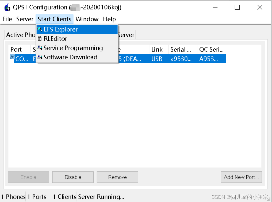The image size is (272, 202).
Task: Click the RLEditor icon in the menu
Action: click(40, 39)
